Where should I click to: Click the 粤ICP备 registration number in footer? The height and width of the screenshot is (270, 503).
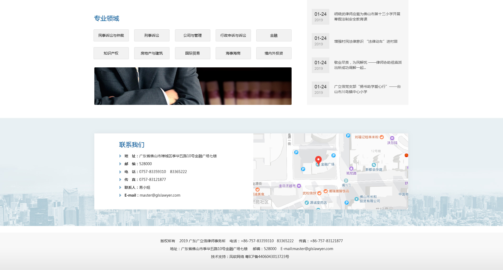coord(267,257)
